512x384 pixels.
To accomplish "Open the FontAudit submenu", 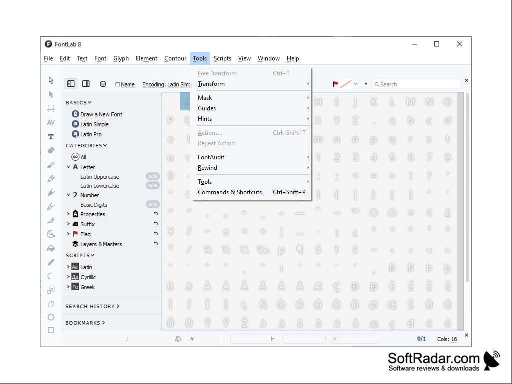I will (252, 157).
